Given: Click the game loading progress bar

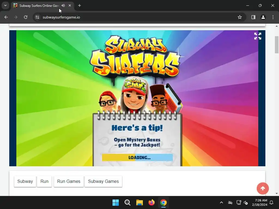Looking at the screenshot, I should point(137,158).
